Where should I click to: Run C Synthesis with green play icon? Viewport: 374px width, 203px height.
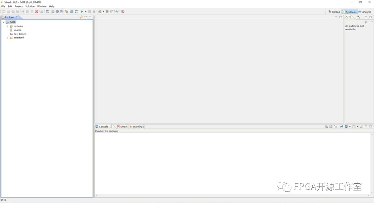pos(82,12)
